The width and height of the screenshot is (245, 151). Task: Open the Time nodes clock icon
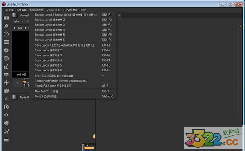[x=6, y=34]
